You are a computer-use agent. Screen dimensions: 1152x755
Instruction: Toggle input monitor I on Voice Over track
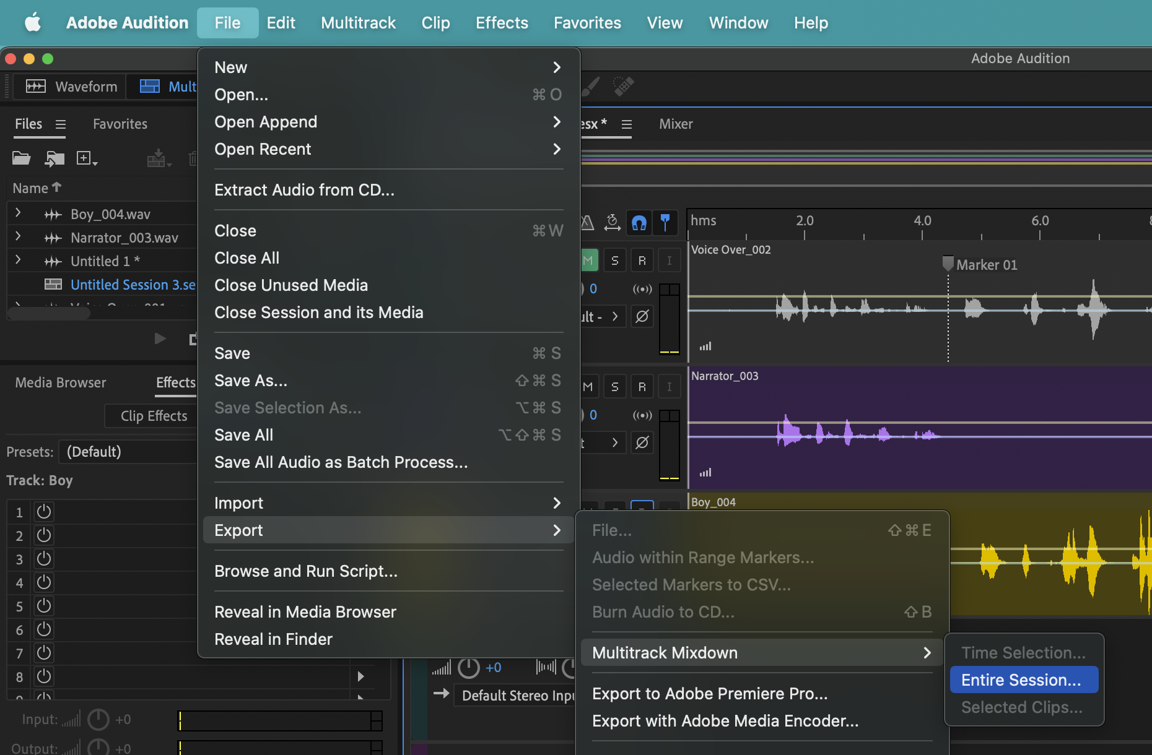(x=669, y=261)
